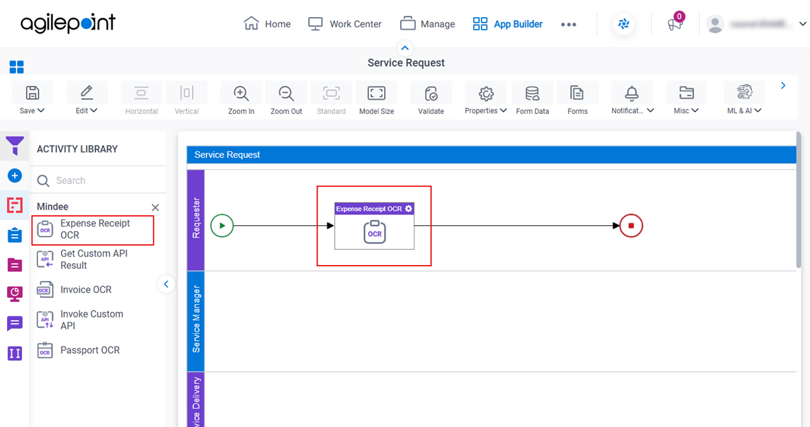Click the Vertical align tool
810x427 pixels.
pyautogui.click(x=187, y=99)
